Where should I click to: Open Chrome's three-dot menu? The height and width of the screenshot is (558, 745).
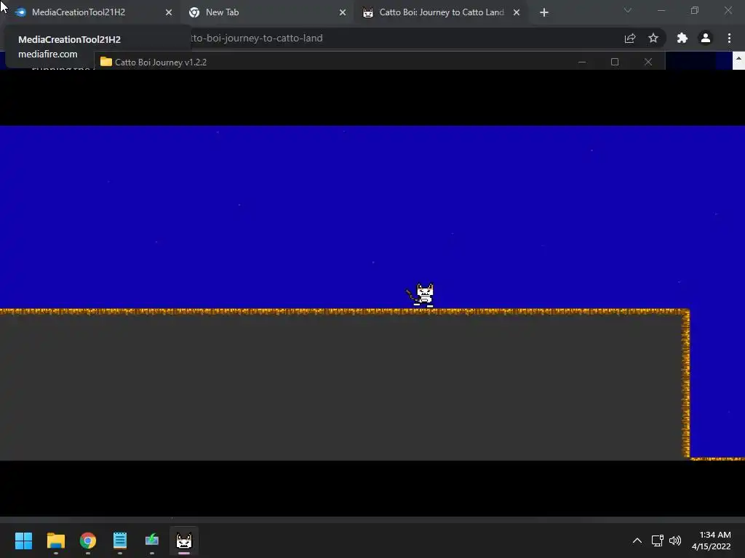729,38
